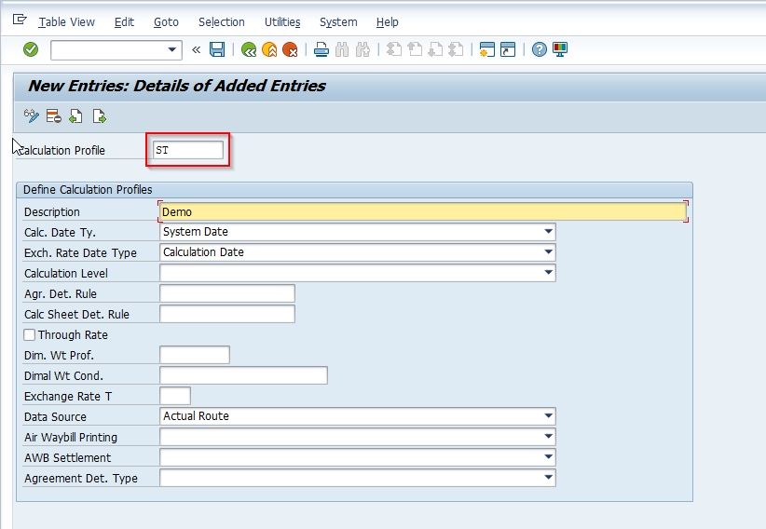This screenshot has height=529, width=766.
Task: Click the Data Source label
Action: click(x=55, y=416)
